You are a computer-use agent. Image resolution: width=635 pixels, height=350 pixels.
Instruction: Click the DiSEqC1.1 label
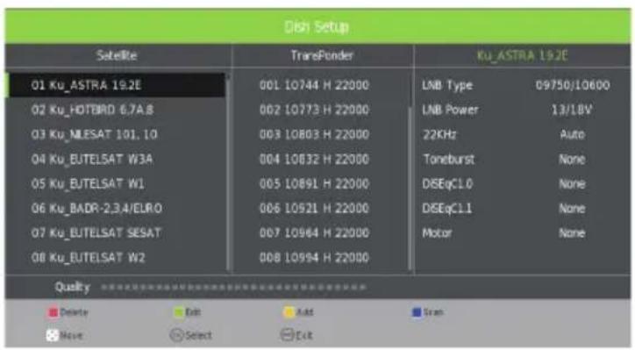[446, 208]
